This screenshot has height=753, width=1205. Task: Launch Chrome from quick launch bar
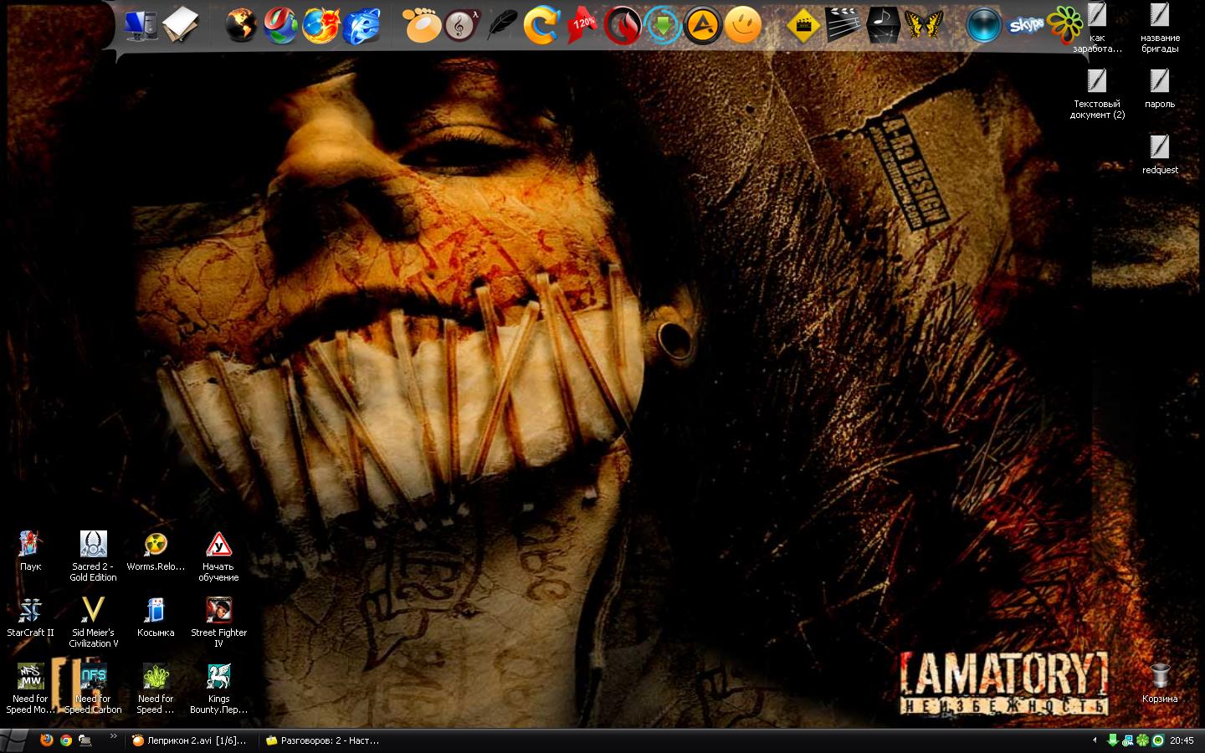pos(65,740)
